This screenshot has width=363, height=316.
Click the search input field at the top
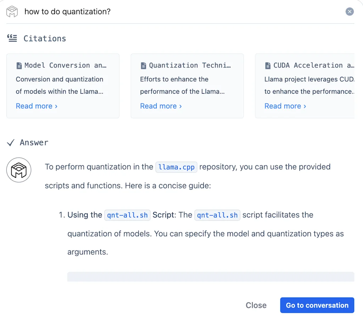coord(142,11)
